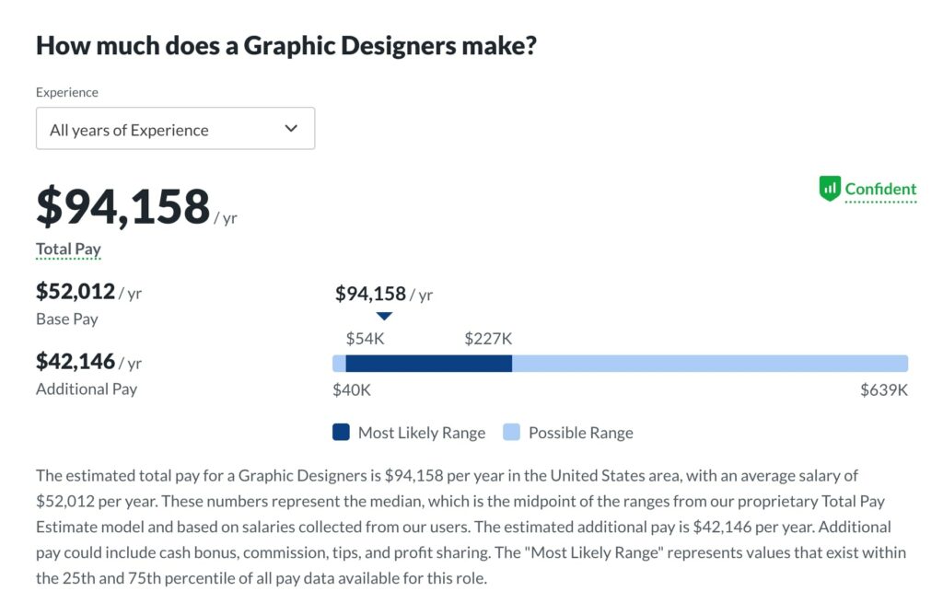The height and width of the screenshot is (603, 943).
Task: Click the $227K label above the bar
Action: pos(488,338)
